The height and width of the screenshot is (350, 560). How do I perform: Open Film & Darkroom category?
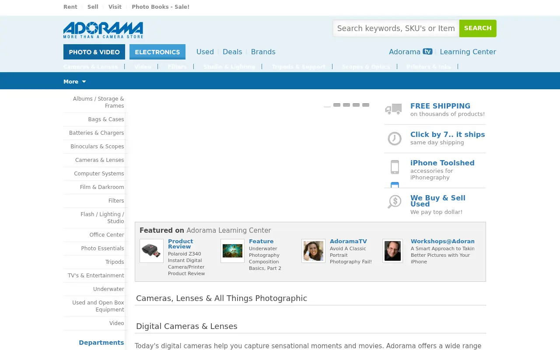coord(102,187)
